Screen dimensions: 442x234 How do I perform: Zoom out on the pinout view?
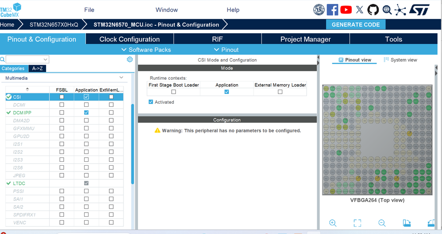382,223
